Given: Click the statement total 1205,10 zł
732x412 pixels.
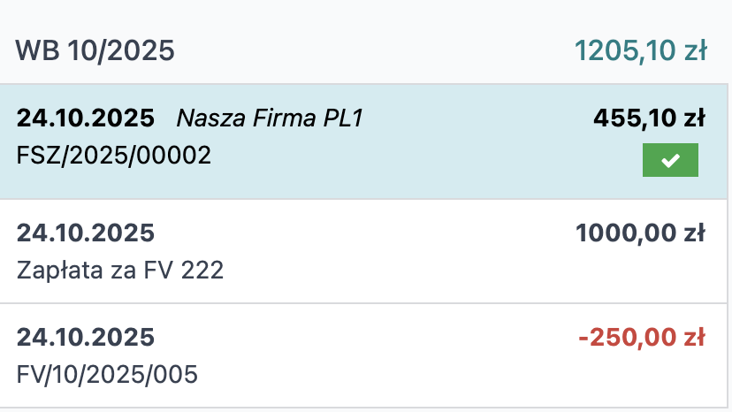Looking at the screenshot, I should point(640,50).
